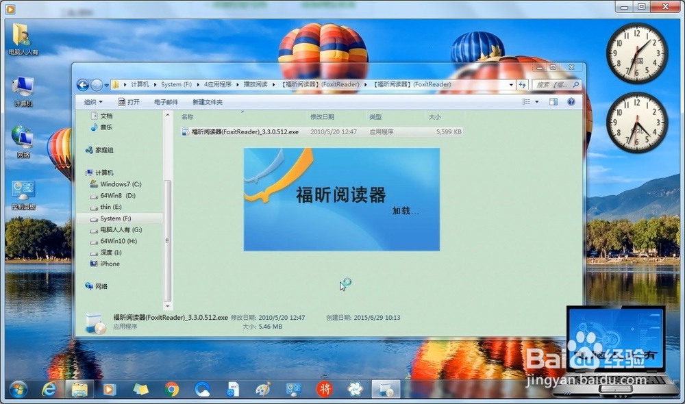The width and height of the screenshot is (685, 404).
Task: Select 网络 in the navigation pane
Action: tap(97, 286)
